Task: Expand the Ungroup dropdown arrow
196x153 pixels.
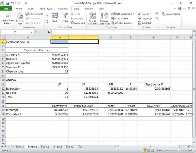Action: point(153,18)
